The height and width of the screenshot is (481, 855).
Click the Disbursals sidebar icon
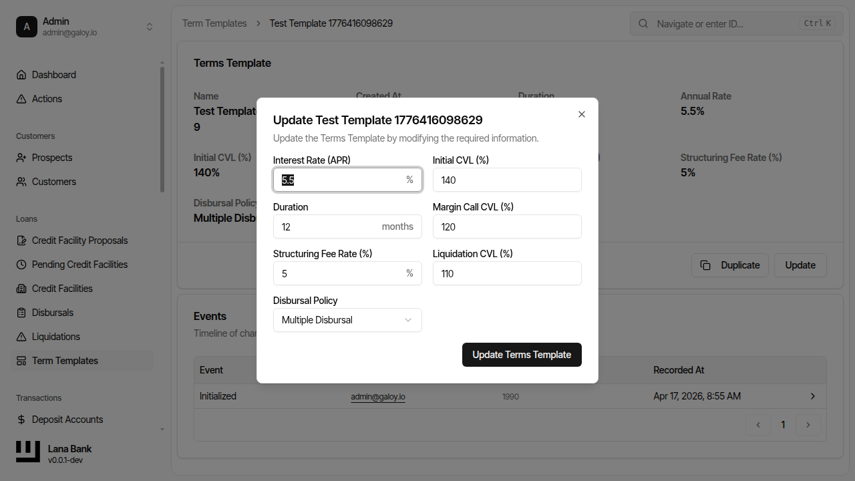click(x=21, y=312)
